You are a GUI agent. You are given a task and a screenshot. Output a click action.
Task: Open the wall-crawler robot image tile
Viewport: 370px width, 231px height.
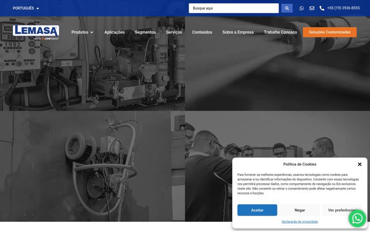point(92,166)
